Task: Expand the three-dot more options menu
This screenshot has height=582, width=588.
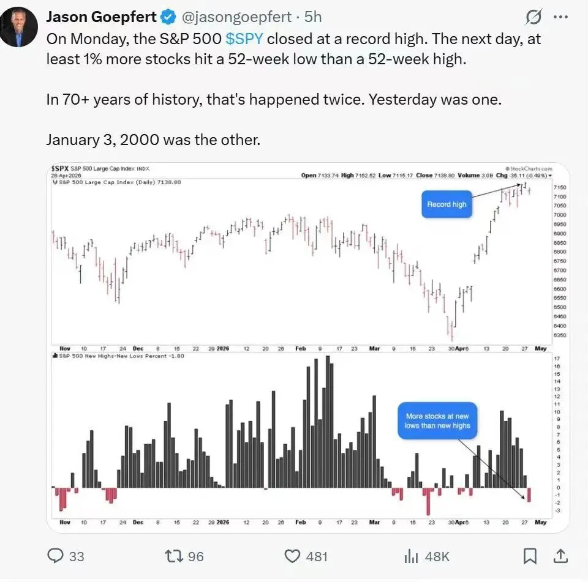Action: click(560, 17)
